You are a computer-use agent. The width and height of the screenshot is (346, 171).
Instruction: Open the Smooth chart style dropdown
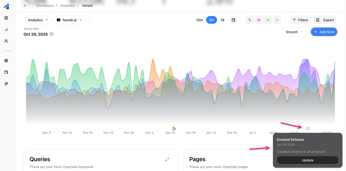[294, 32]
